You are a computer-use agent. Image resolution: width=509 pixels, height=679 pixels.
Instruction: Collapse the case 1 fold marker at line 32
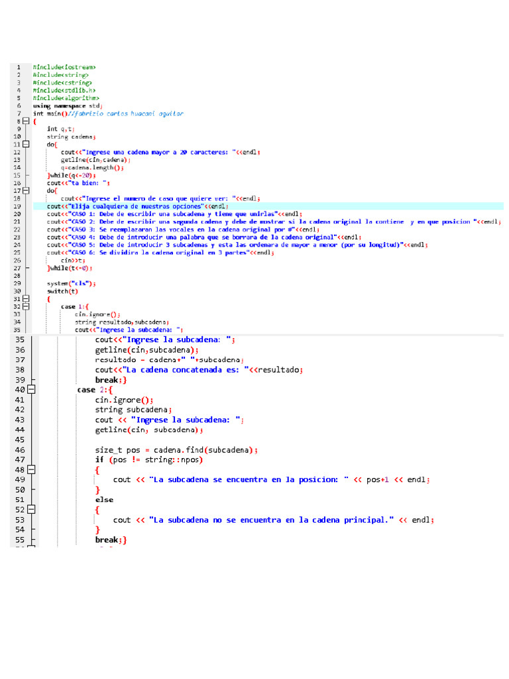[26, 306]
